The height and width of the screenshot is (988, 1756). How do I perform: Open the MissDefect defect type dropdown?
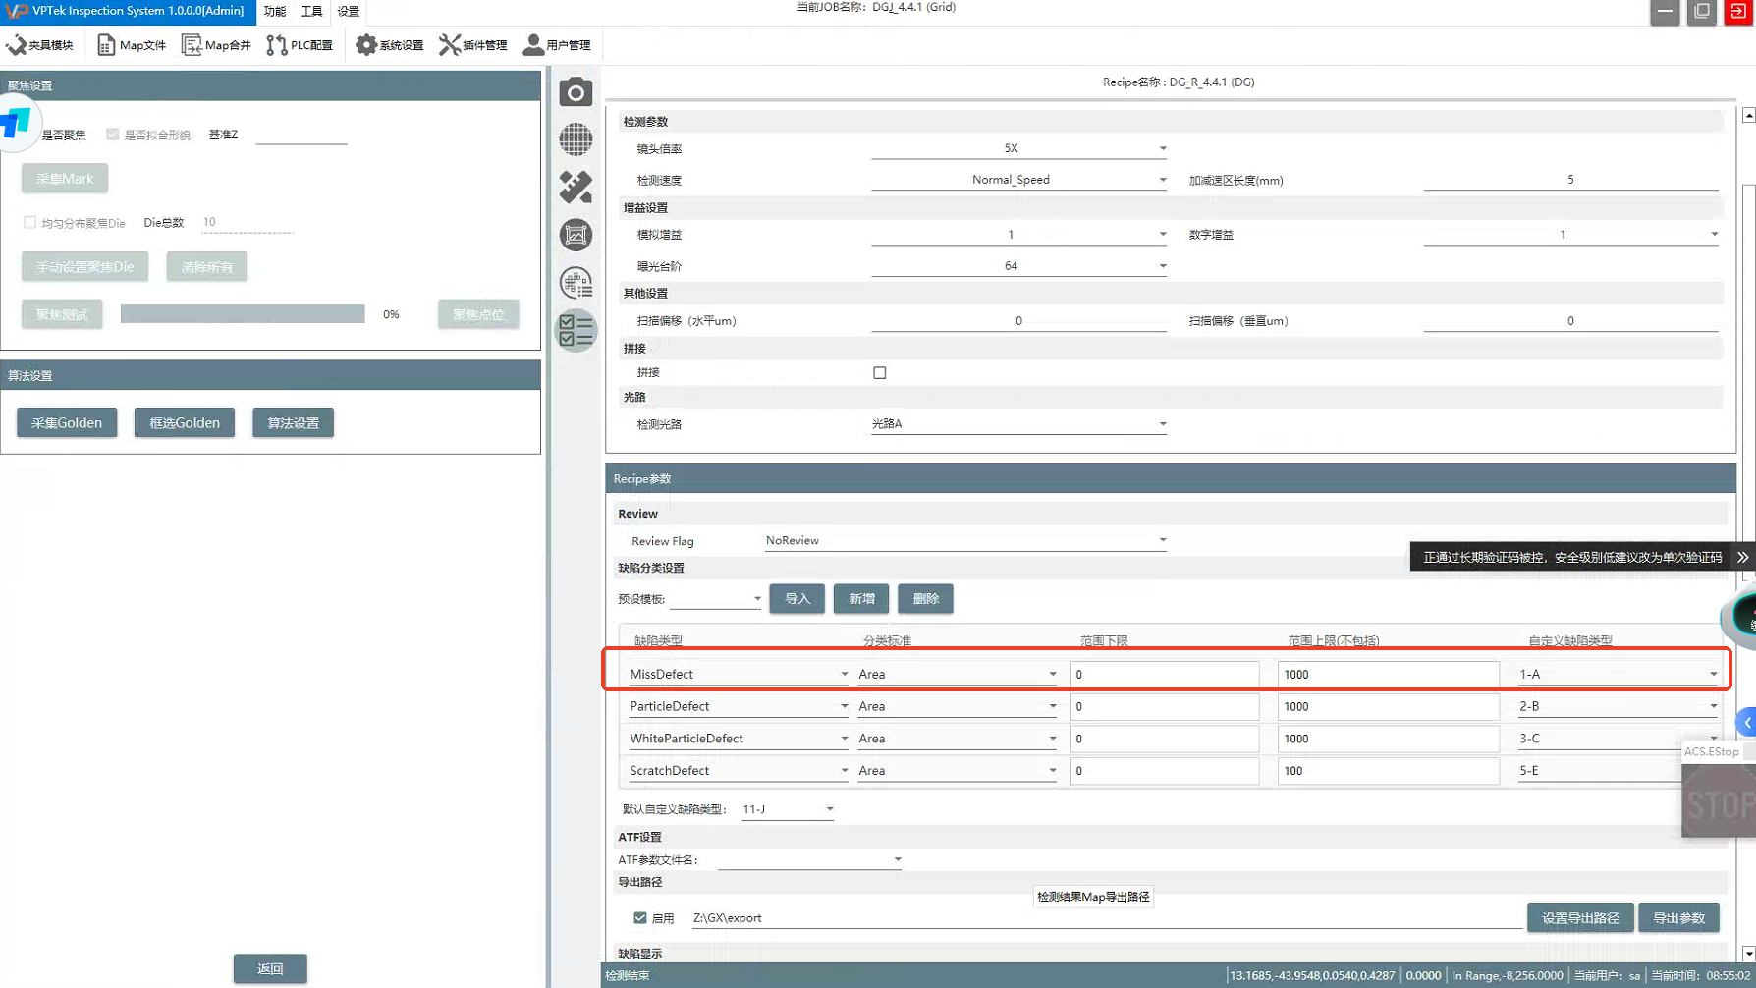point(739,674)
